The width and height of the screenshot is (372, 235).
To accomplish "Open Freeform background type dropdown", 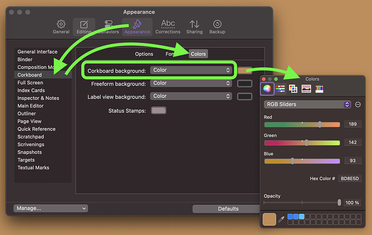I will coord(191,83).
